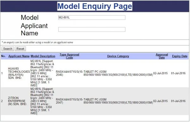This screenshot has width=190, height=122.
Task: Sort by Applicant Name column header
Action: 19,56
